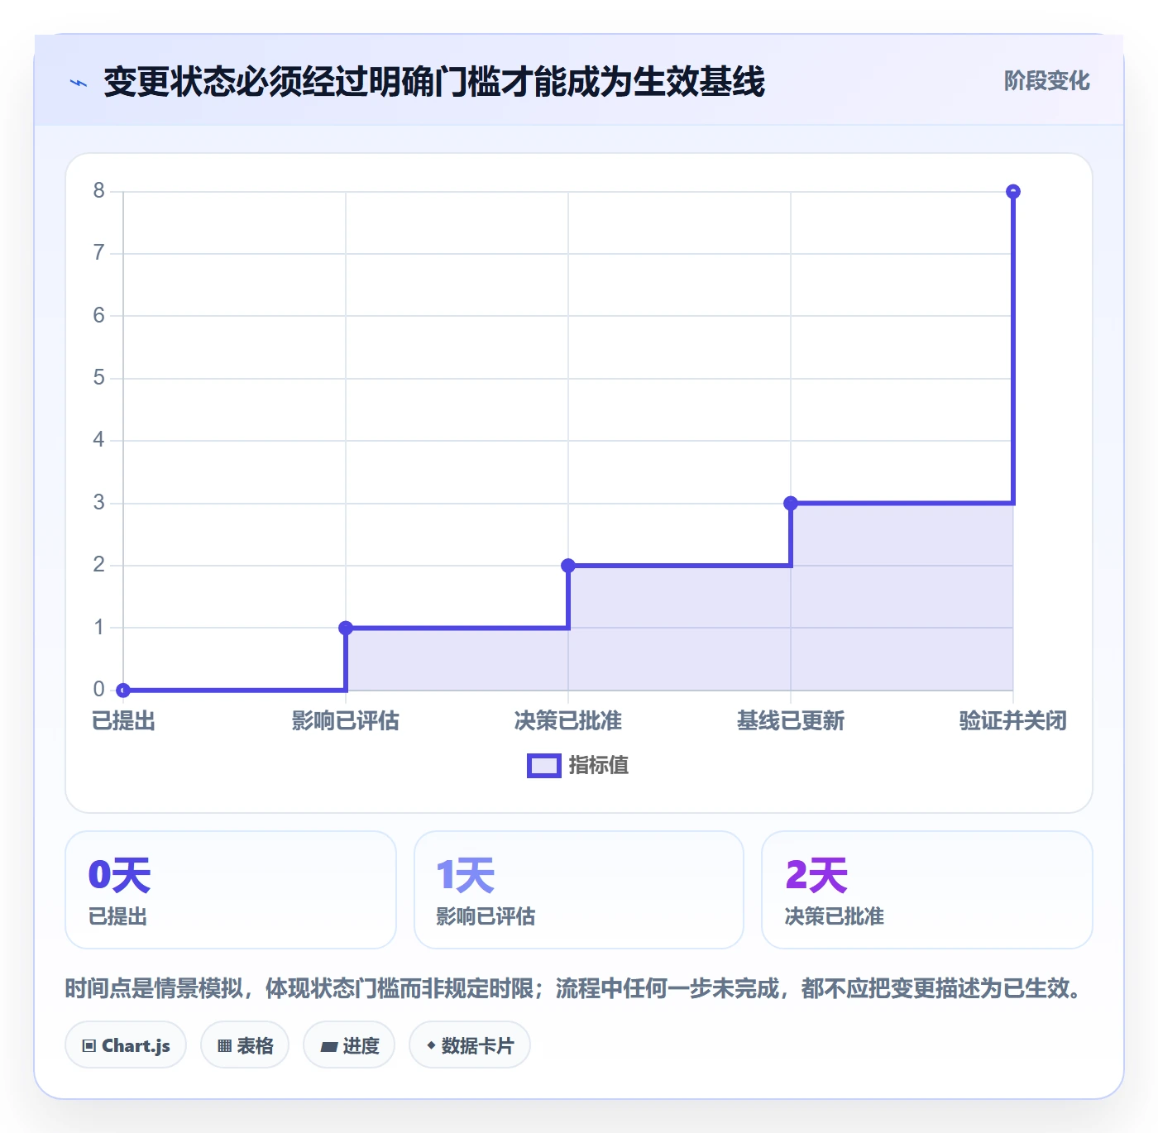Select the data point at 已提出
Viewport: 1158px width, 1133px height.
(123, 691)
